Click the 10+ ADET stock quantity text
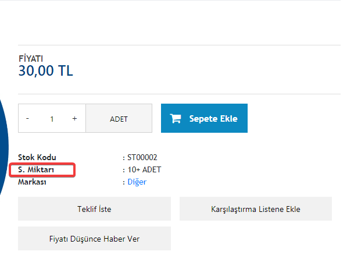 pyautogui.click(x=144, y=169)
